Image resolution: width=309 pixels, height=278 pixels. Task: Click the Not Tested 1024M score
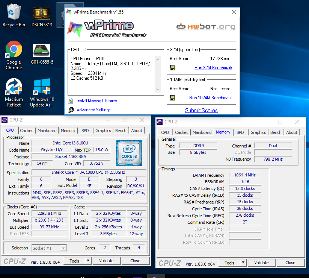point(220,89)
